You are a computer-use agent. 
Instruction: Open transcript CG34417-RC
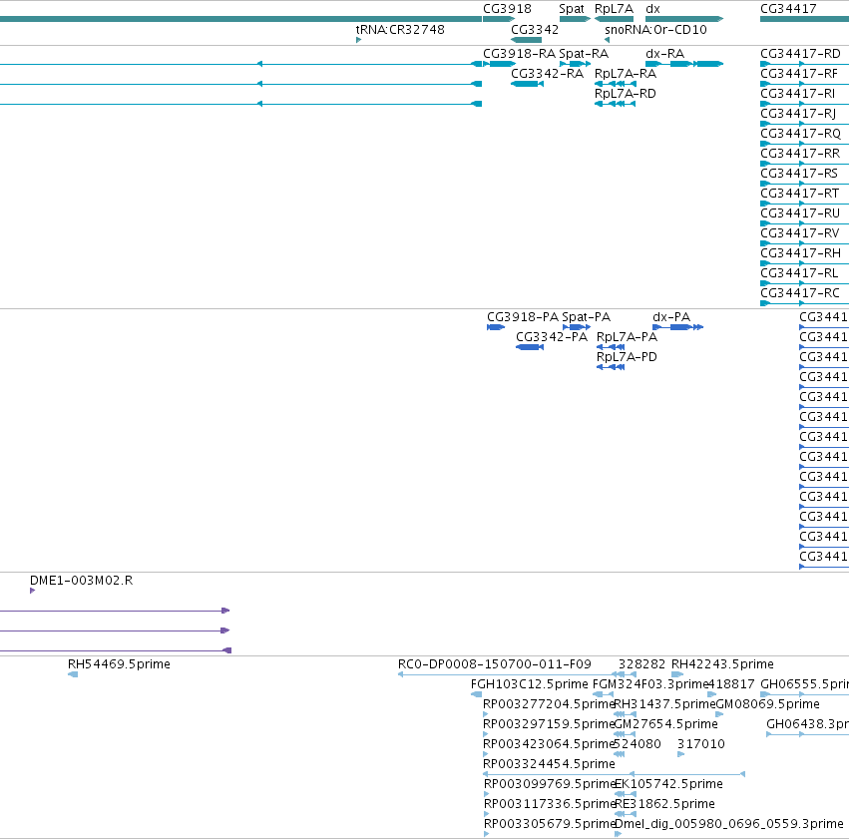[x=800, y=293]
